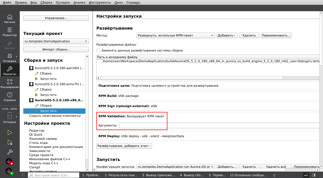
Task: Open the Развёртывание, добавить этап dropdown
Action: pyautogui.click(x=124, y=146)
